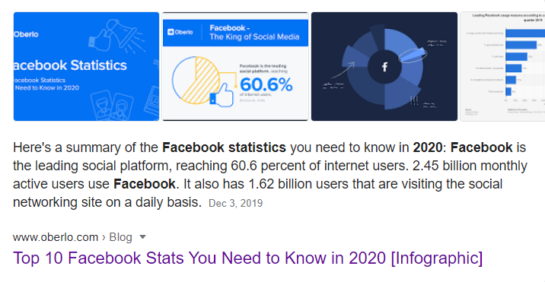Open the dark donut chart thumbnail

(384, 67)
